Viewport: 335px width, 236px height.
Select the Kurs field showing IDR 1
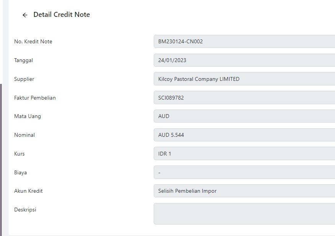click(244, 154)
